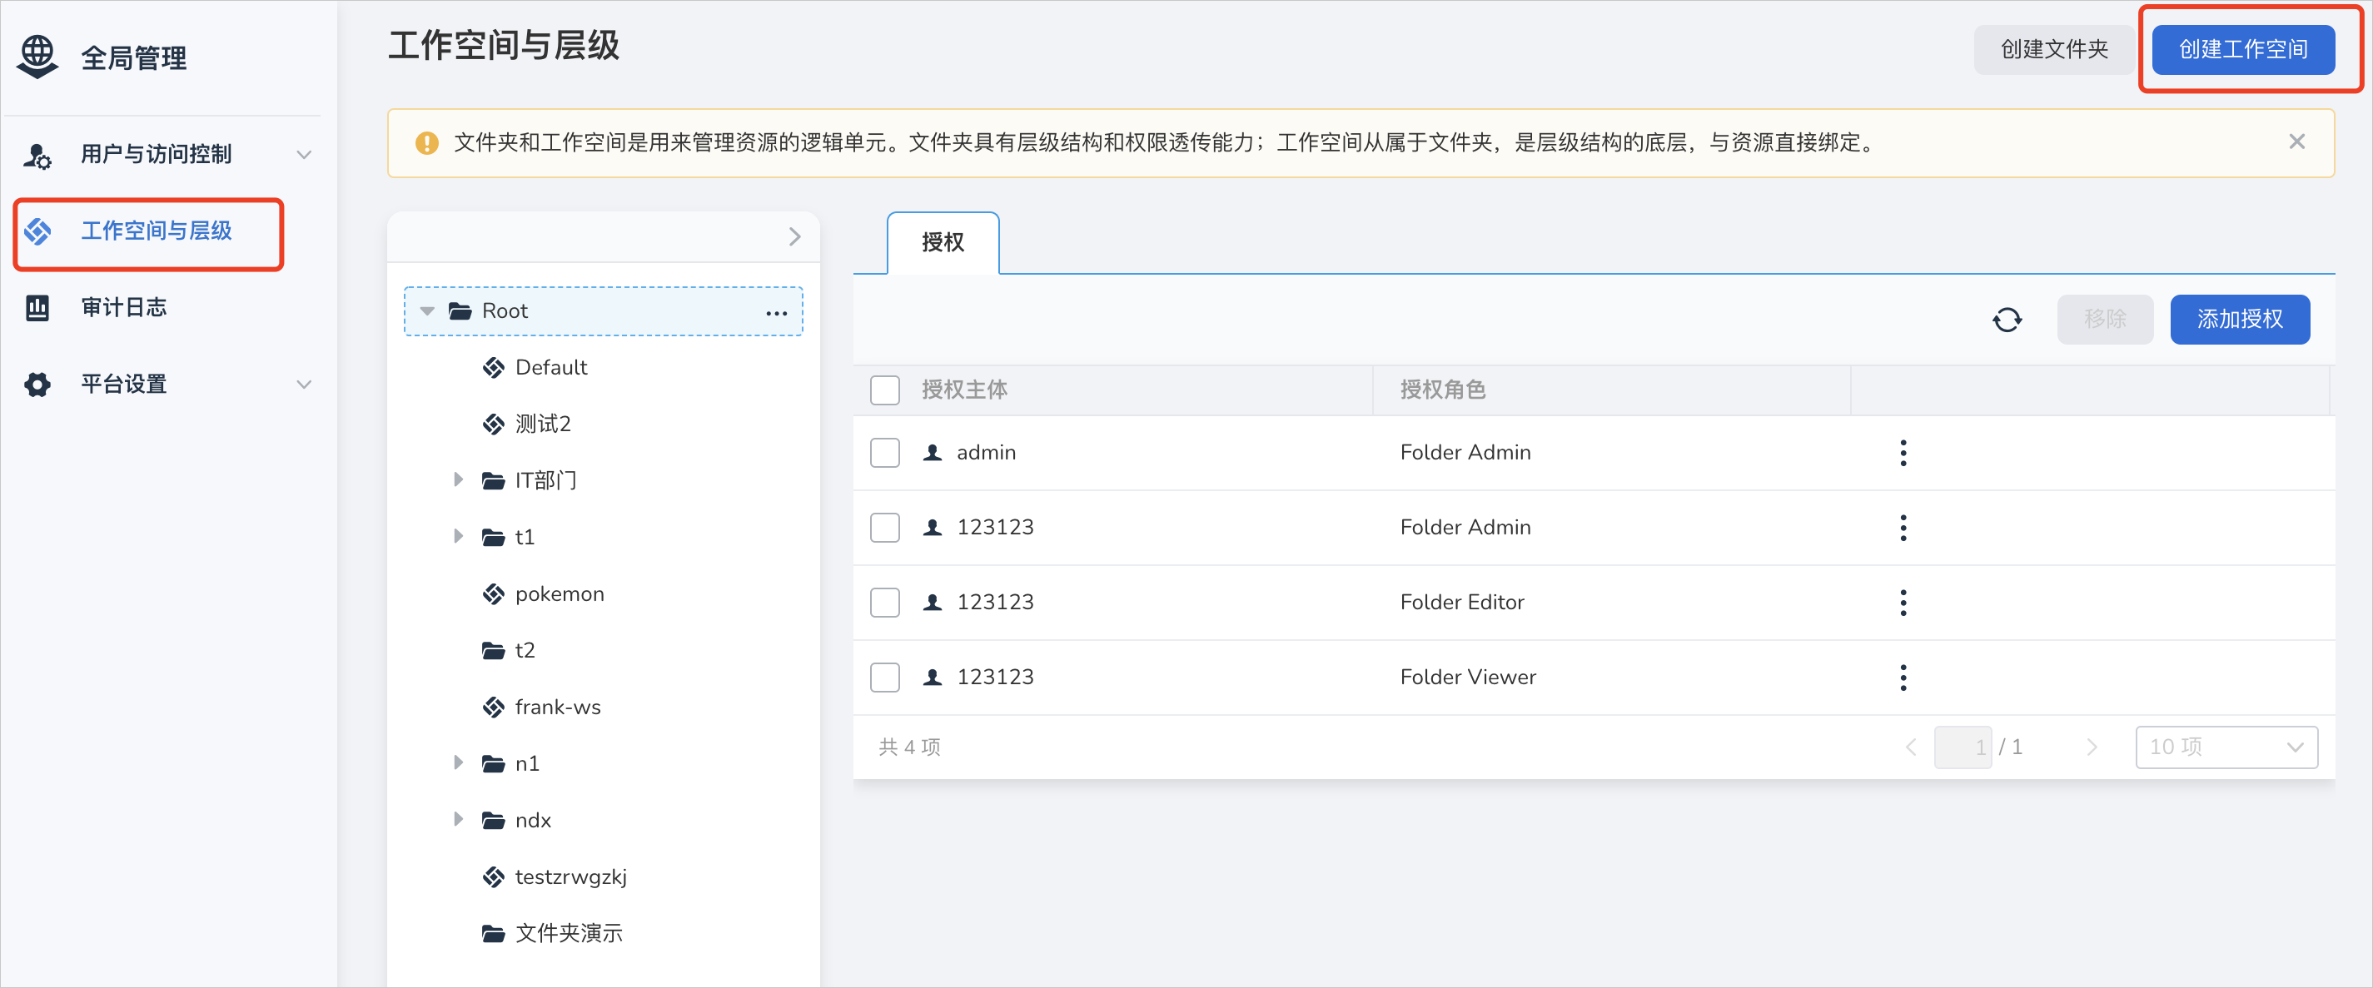Image resolution: width=2373 pixels, height=988 pixels.
Task: Select testzrwgzkj in the tree
Action: click(x=570, y=876)
